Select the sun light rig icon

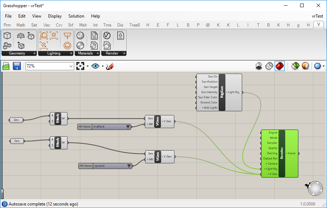(x=54, y=36)
